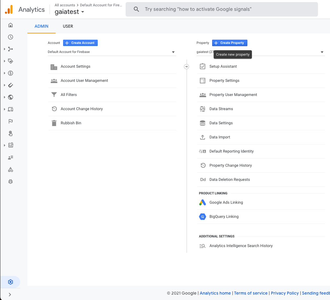Screen dimensions: 330x300
Task: Click the Admin gear icon
Action: (11, 282)
